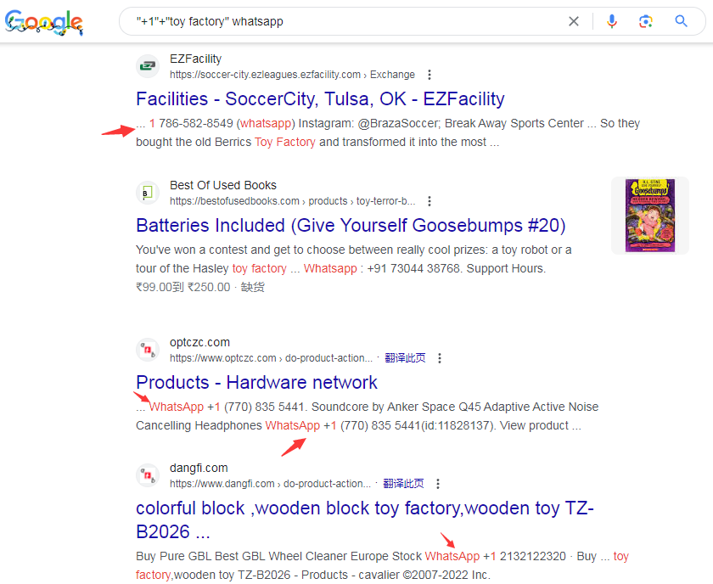Translate this page for optczc.com result

click(405, 358)
